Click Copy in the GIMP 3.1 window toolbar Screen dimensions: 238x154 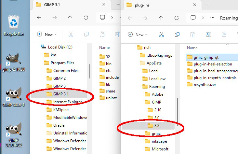86,35
